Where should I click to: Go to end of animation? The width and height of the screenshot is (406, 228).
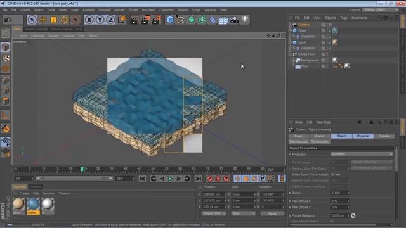[x=199, y=179]
